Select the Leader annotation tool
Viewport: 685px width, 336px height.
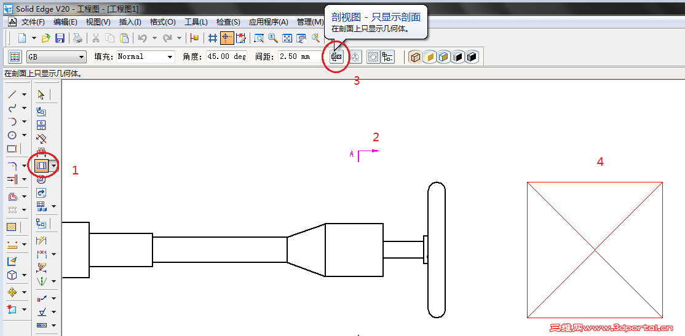[41, 299]
